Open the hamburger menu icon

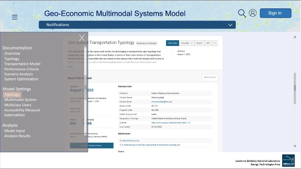tap(14, 17)
